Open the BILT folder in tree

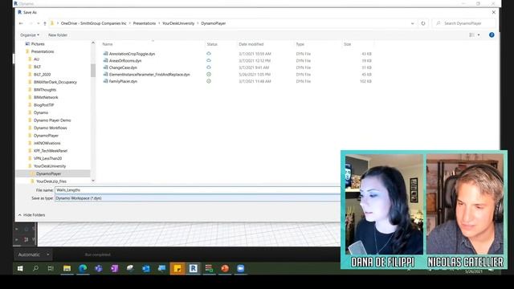pos(38,67)
